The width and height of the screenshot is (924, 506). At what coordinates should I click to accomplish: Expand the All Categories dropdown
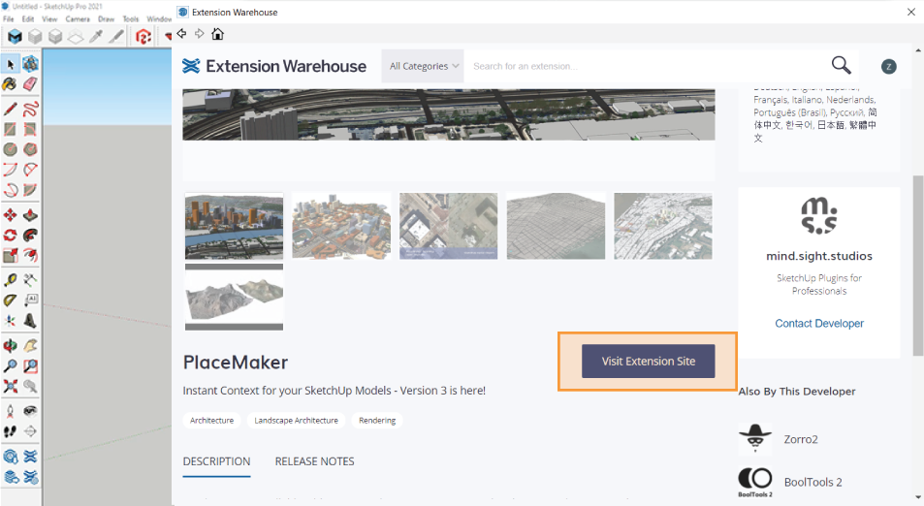pyautogui.click(x=423, y=66)
